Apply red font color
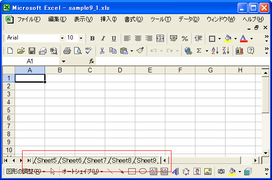Image resolution: width=272 pixels, height=180 pixels. pyautogui.click(x=243, y=39)
